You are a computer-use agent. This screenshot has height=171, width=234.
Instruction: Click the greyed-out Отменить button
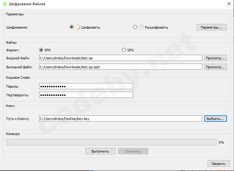pyautogui.click(x=133, y=151)
